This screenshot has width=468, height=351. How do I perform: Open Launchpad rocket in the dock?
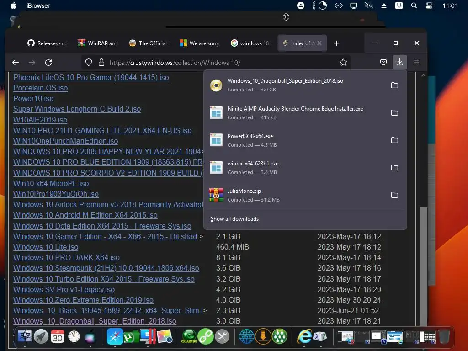[41, 337]
